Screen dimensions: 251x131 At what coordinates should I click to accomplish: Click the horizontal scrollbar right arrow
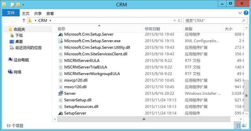[x=241, y=119]
